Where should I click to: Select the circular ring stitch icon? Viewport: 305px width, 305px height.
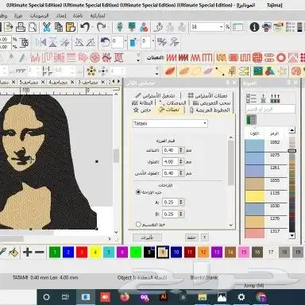coord(281,57)
